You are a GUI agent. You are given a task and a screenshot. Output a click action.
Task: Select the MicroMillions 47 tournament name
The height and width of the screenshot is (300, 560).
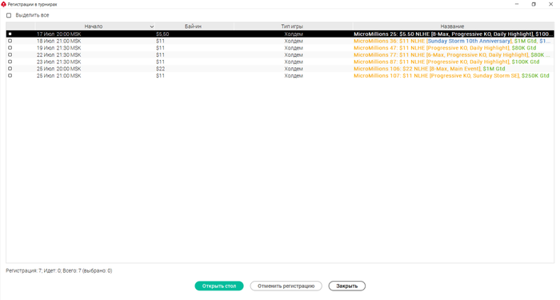(x=445, y=48)
